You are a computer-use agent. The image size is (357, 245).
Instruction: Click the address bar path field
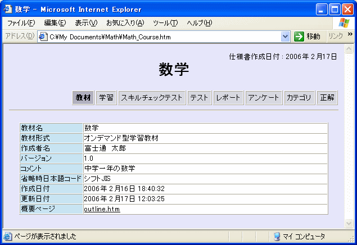click(x=163, y=37)
